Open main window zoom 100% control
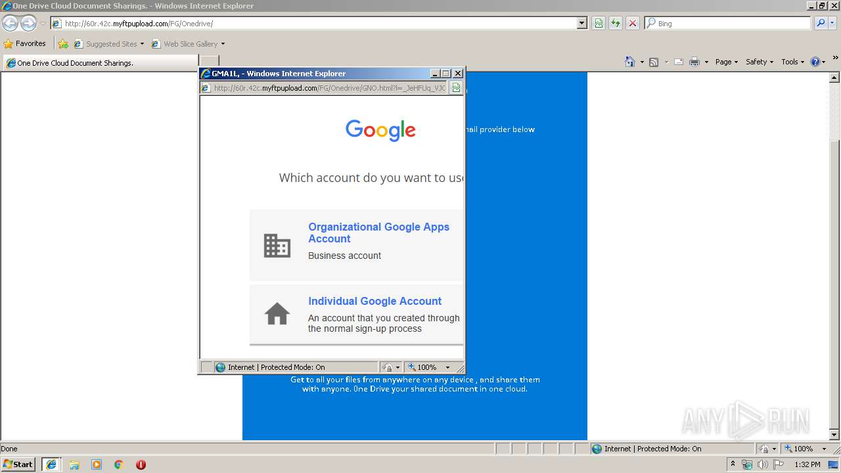 tap(806, 449)
